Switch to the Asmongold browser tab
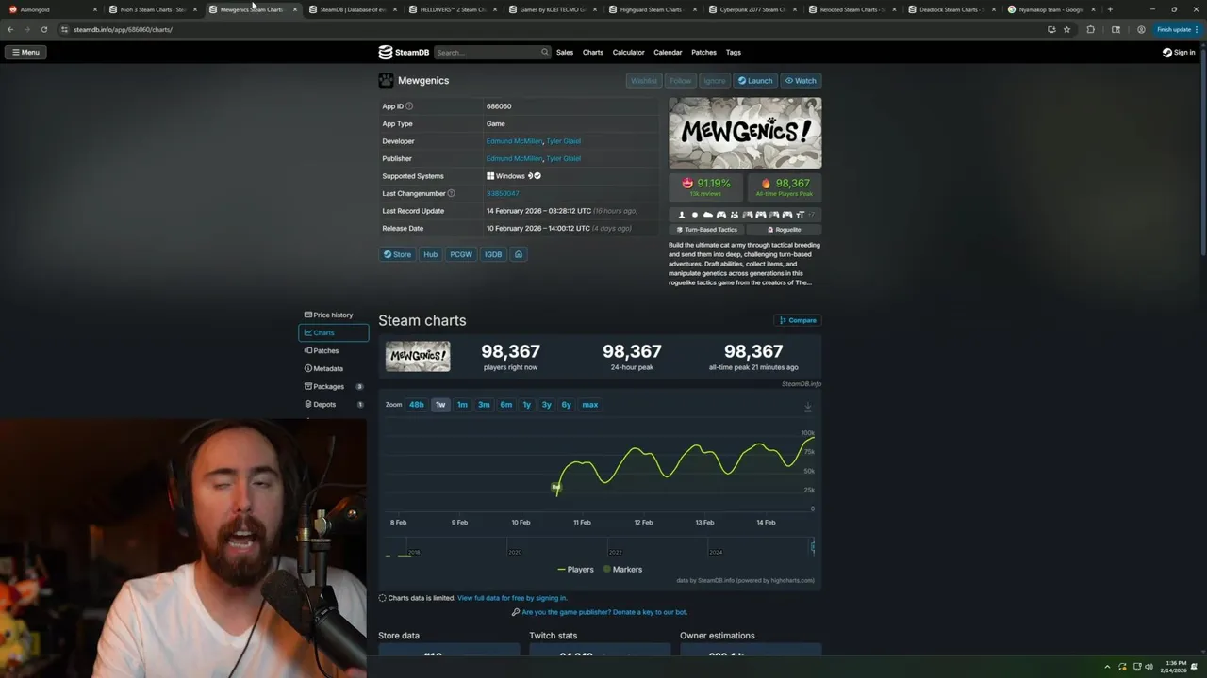The height and width of the screenshot is (678, 1207). click(x=52, y=9)
